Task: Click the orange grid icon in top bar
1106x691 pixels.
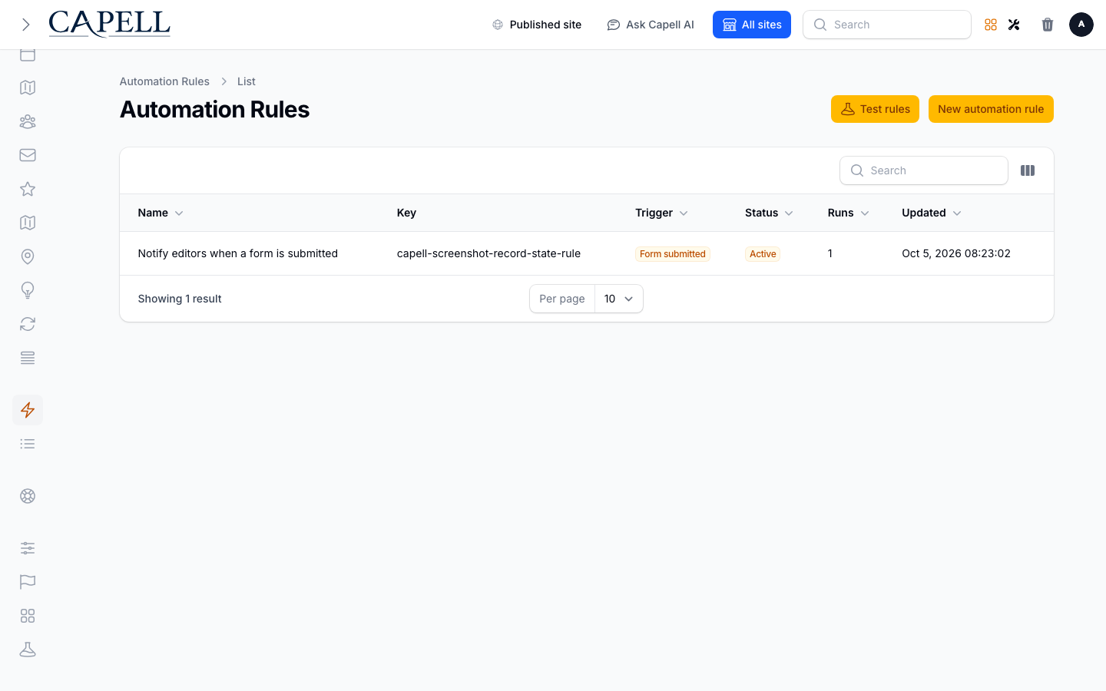Action: tap(991, 25)
